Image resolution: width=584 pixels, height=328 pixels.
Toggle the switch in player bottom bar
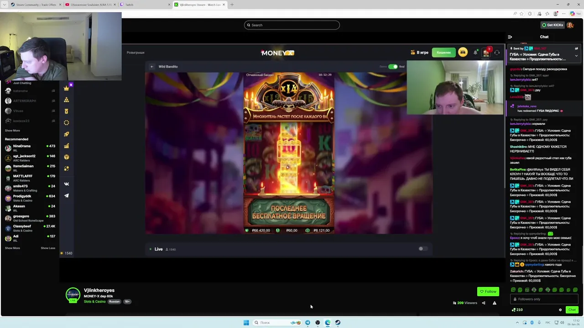point(423,249)
